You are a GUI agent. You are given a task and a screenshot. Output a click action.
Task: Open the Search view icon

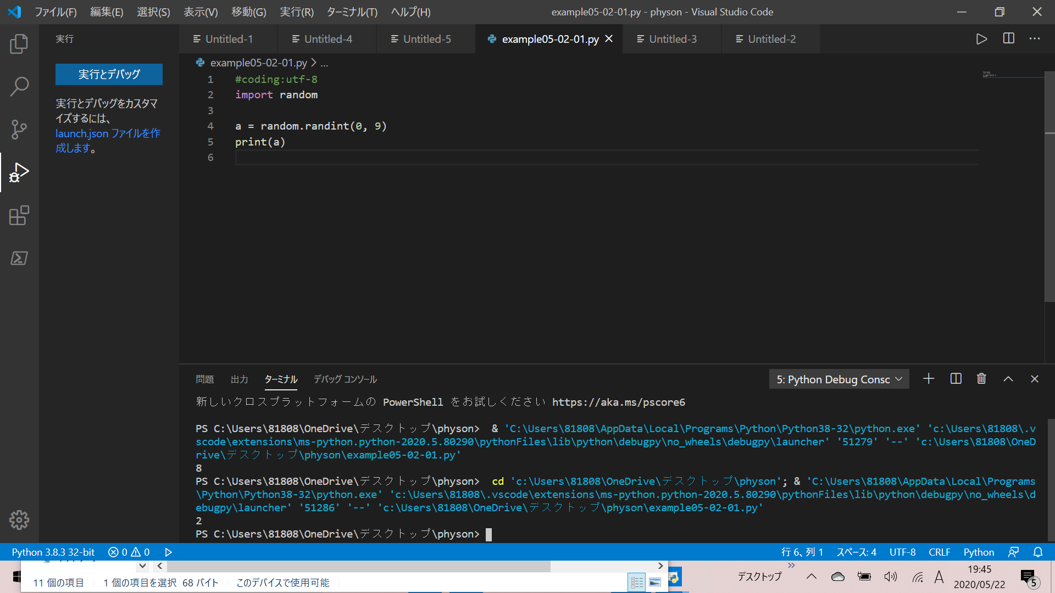tap(19, 86)
